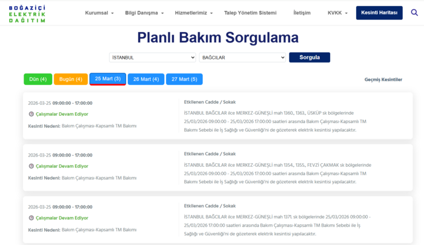Click address description mentioning 1354., 1355., FEVZİ ÇAKMAK

(x=277, y=173)
